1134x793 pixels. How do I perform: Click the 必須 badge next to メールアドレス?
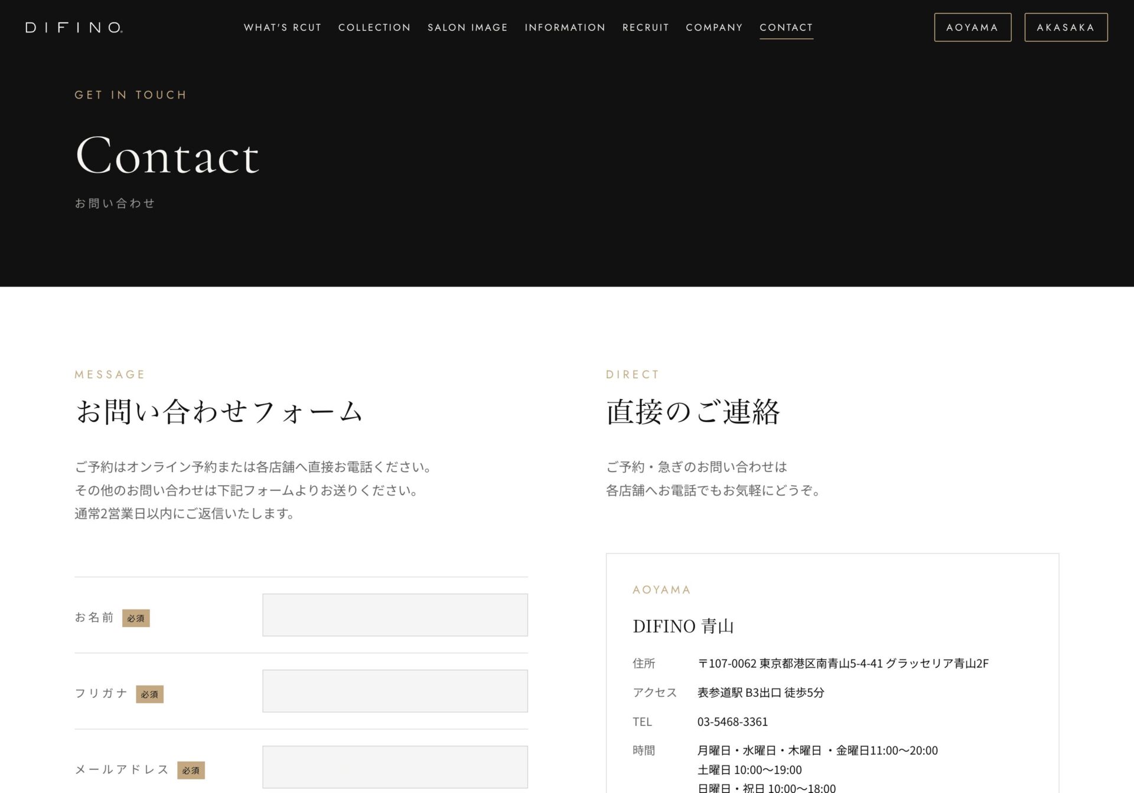191,770
